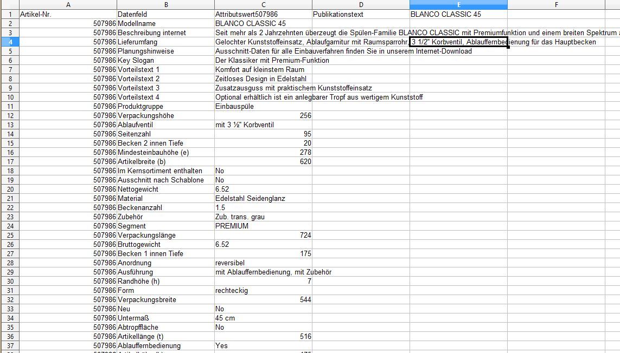Click the 'Ausführung' cell
Viewport: 620px width, 353px height.
pyautogui.click(x=165, y=272)
